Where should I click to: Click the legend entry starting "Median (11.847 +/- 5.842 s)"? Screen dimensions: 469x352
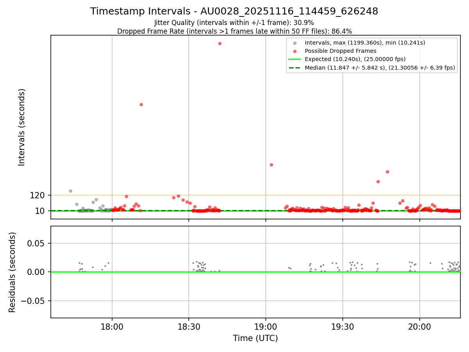point(380,68)
